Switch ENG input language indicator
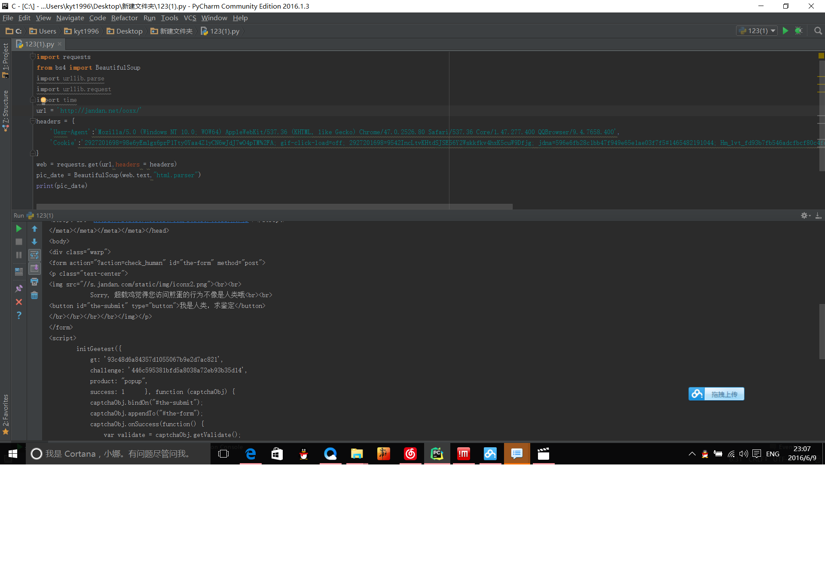 click(773, 454)
